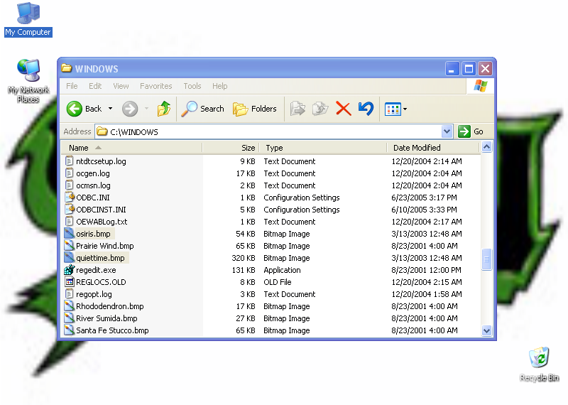
Task: Click the file name "quiettime.bmp"
Action: tap(100, 258)
